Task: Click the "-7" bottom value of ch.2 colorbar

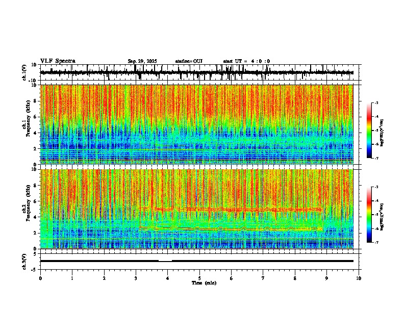Action: point(376,242)
